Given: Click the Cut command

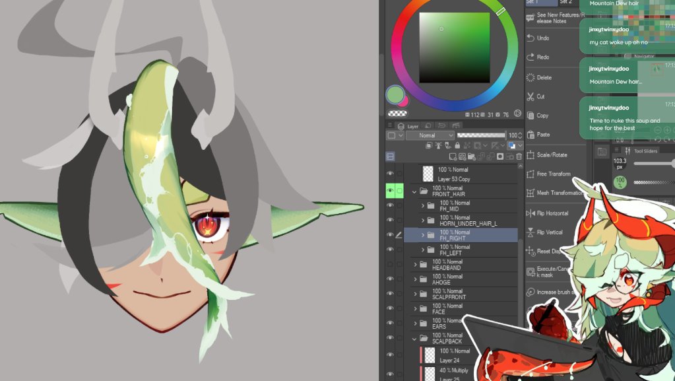Looking at the screenshot, I should coord(536,96).
